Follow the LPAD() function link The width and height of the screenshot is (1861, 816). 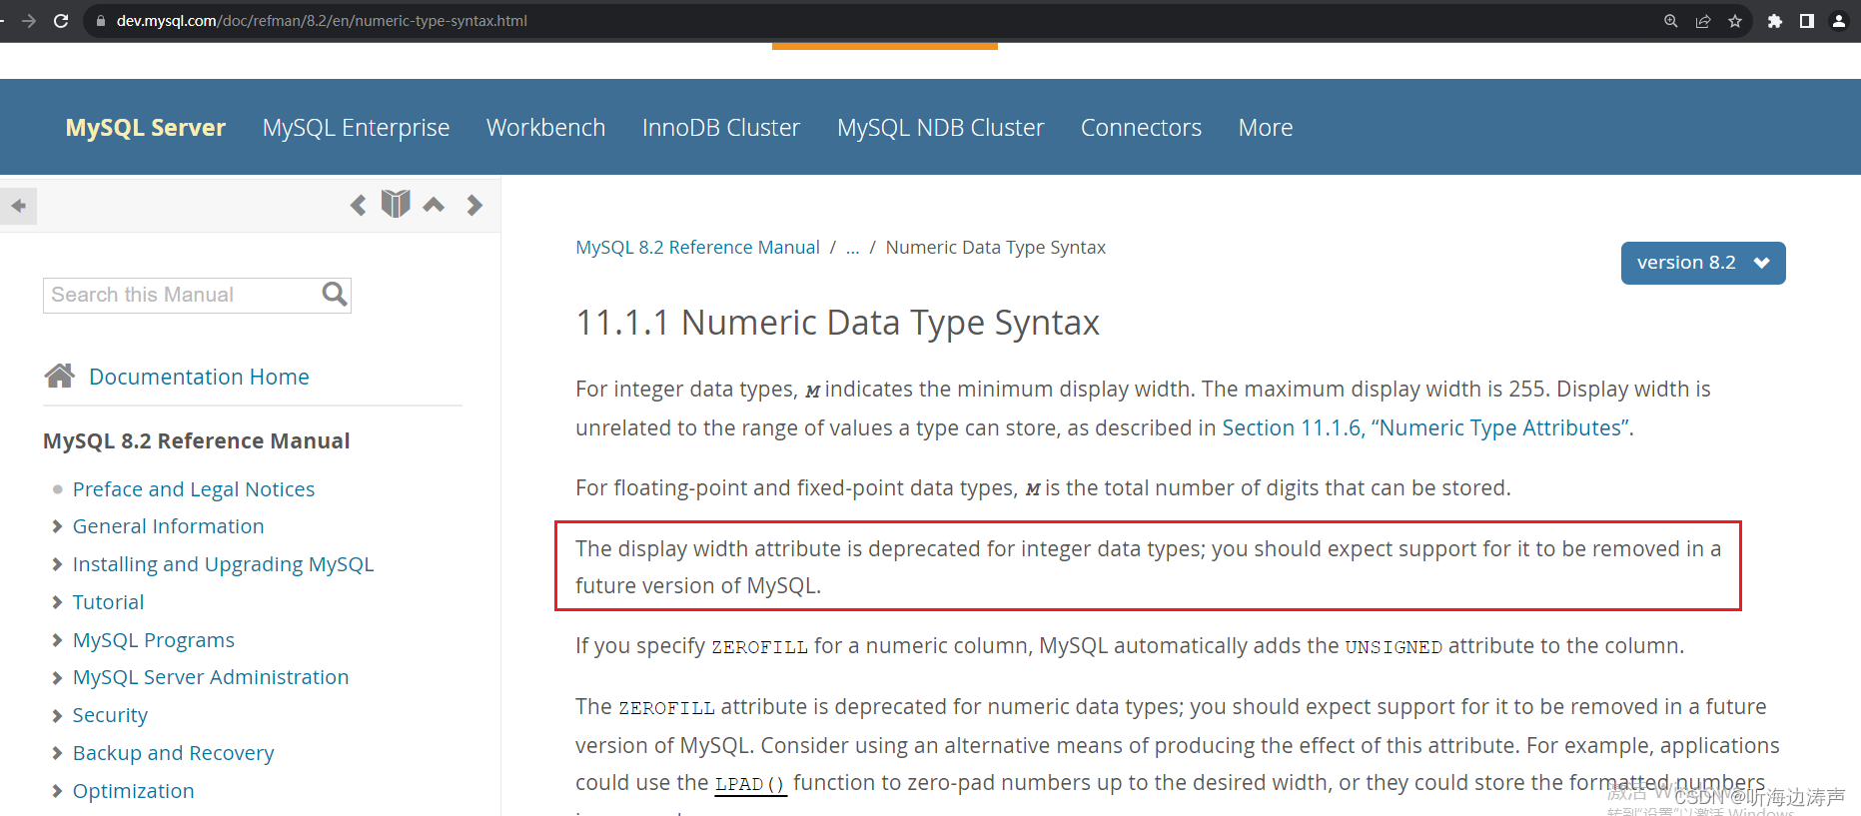click(749, 783)
